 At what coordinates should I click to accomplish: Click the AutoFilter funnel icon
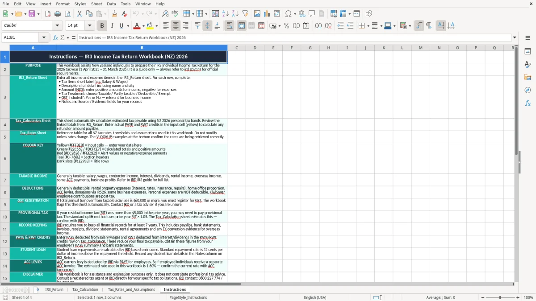(245, 14)
